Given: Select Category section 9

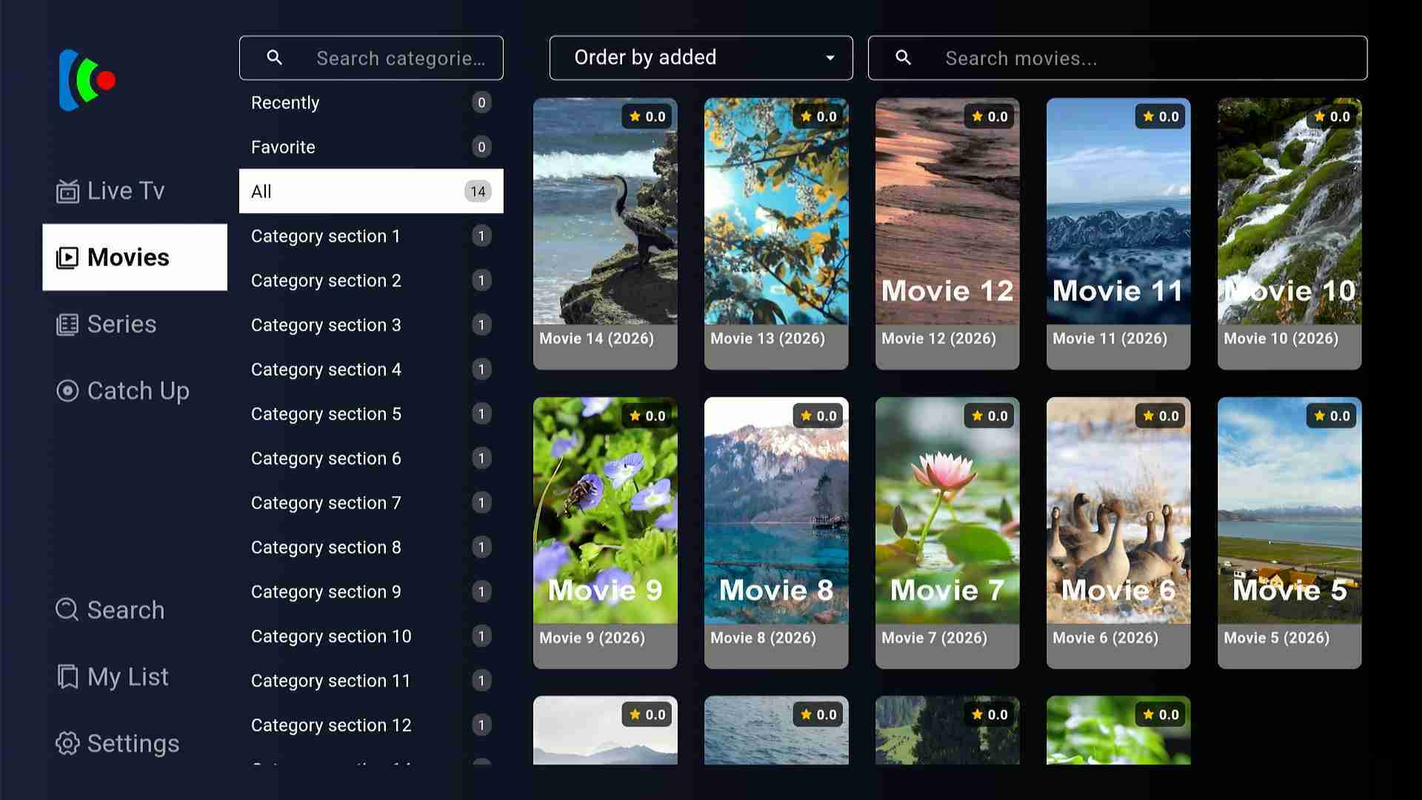Looking at the screenshot, I should 371,591.
